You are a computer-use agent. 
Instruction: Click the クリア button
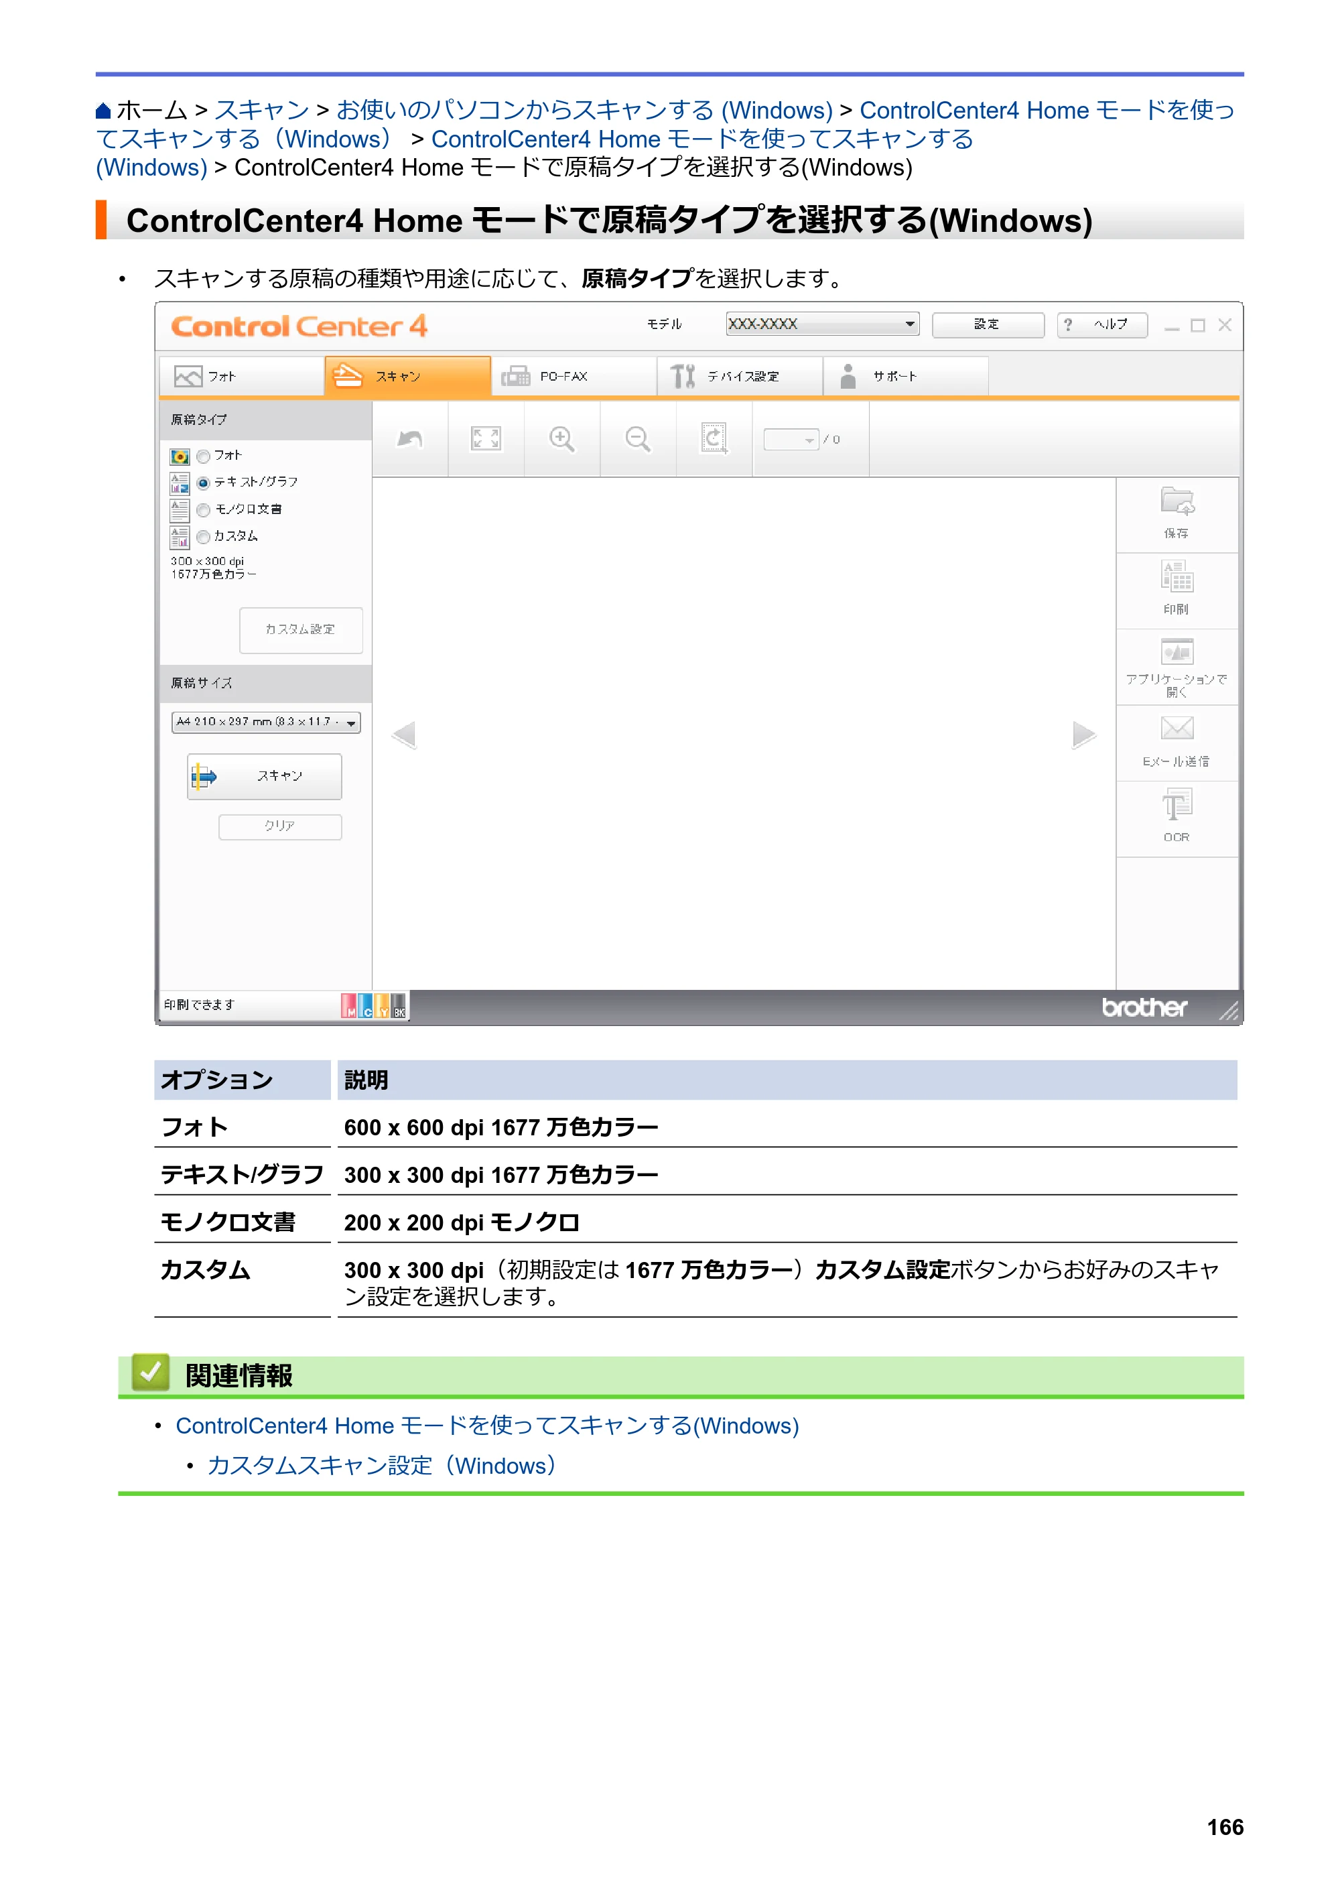click(x=280, y=826)
